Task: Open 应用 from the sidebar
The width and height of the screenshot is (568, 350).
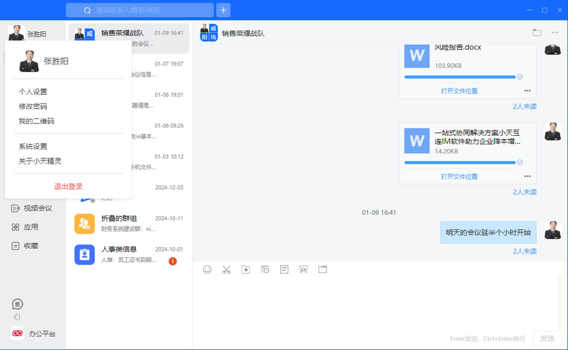Action: [16, 227]
